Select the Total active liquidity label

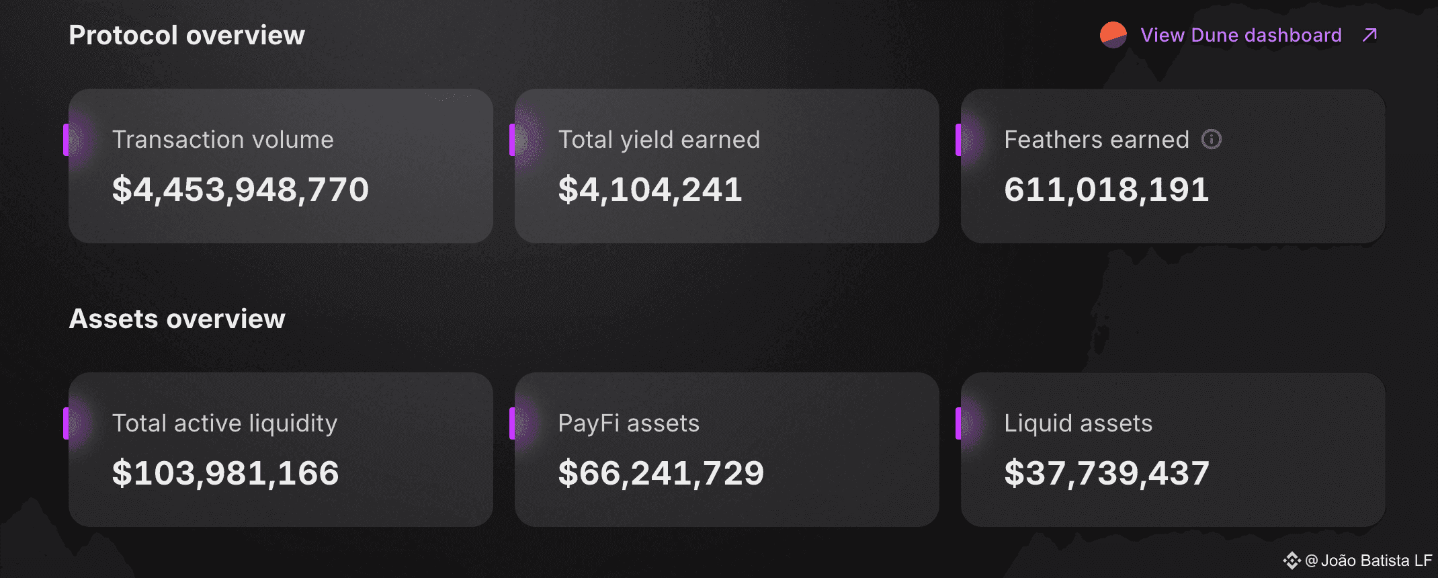click(x=224, y=423)
